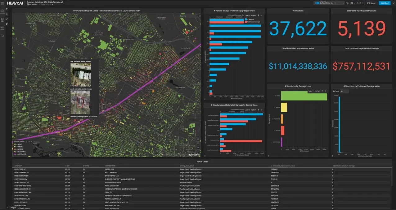
Task: Click the Saved button
Action: click(371, 3)
